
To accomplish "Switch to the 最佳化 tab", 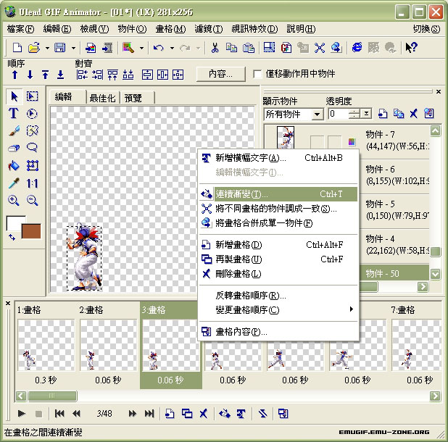I will (102, 98).
